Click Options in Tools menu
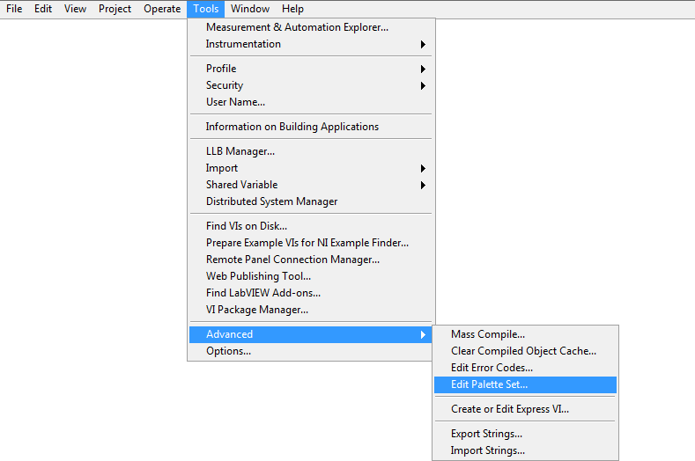The width and height of the screenshot is (695, 461). [x=228, y=351]
